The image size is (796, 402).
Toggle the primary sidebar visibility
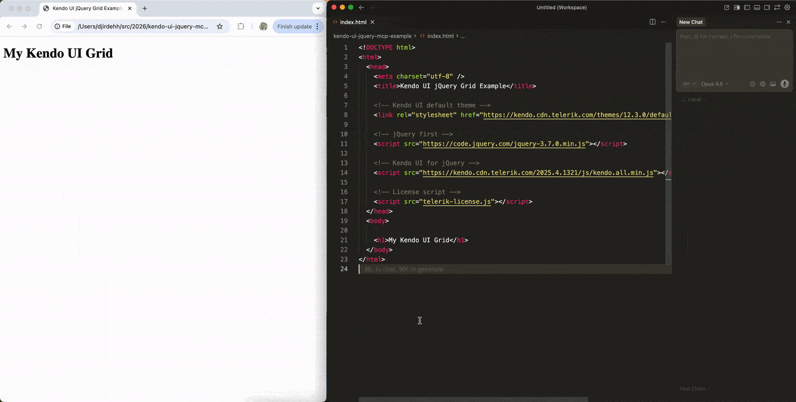pos(747,7)
